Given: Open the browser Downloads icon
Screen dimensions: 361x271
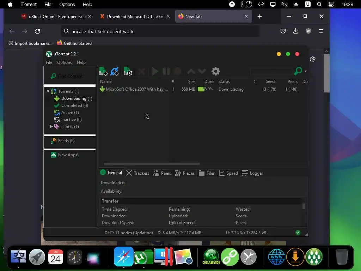Looking at the screenshot, I should (296, 31).
